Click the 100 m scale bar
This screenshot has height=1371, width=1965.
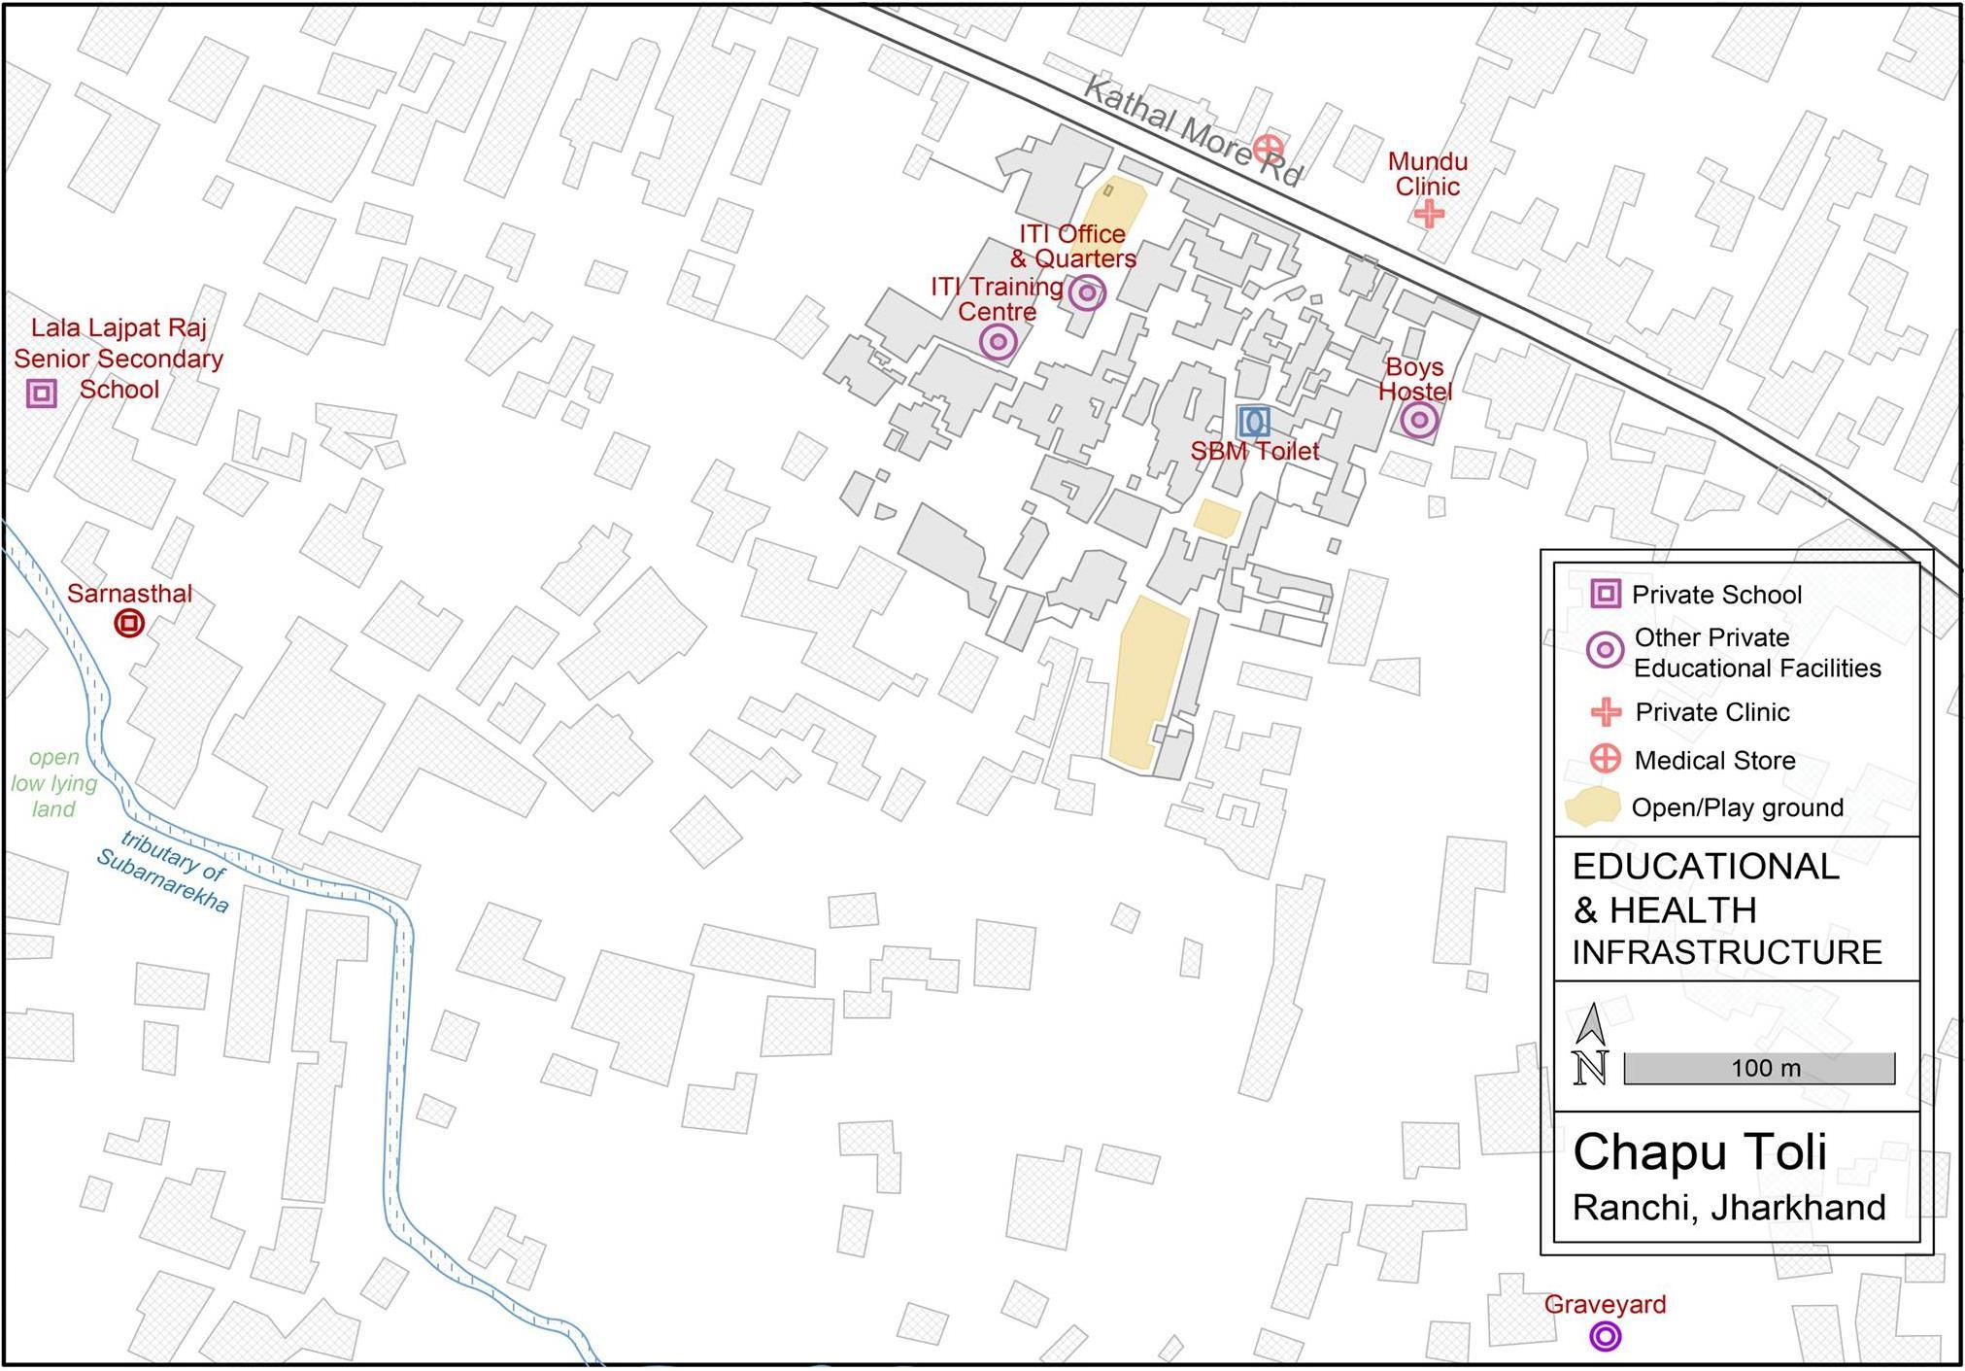click(x=1759, y=1069)
